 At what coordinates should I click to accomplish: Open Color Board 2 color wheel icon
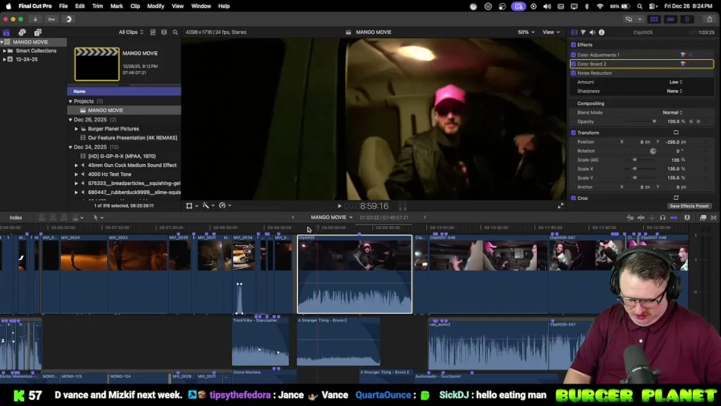[x=683, y=64]
